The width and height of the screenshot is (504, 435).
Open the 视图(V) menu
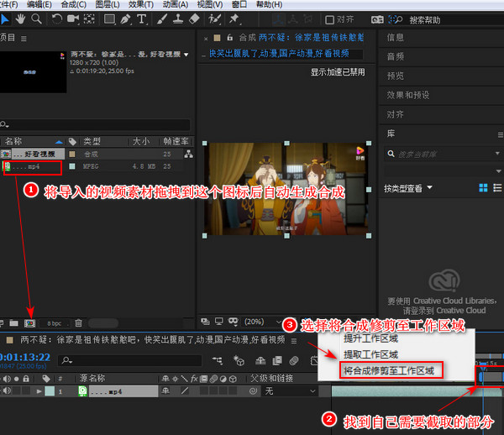coord(210,4)
